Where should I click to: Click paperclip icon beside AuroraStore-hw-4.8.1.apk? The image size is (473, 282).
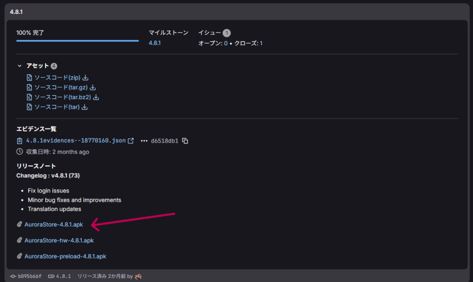point(19,240)
